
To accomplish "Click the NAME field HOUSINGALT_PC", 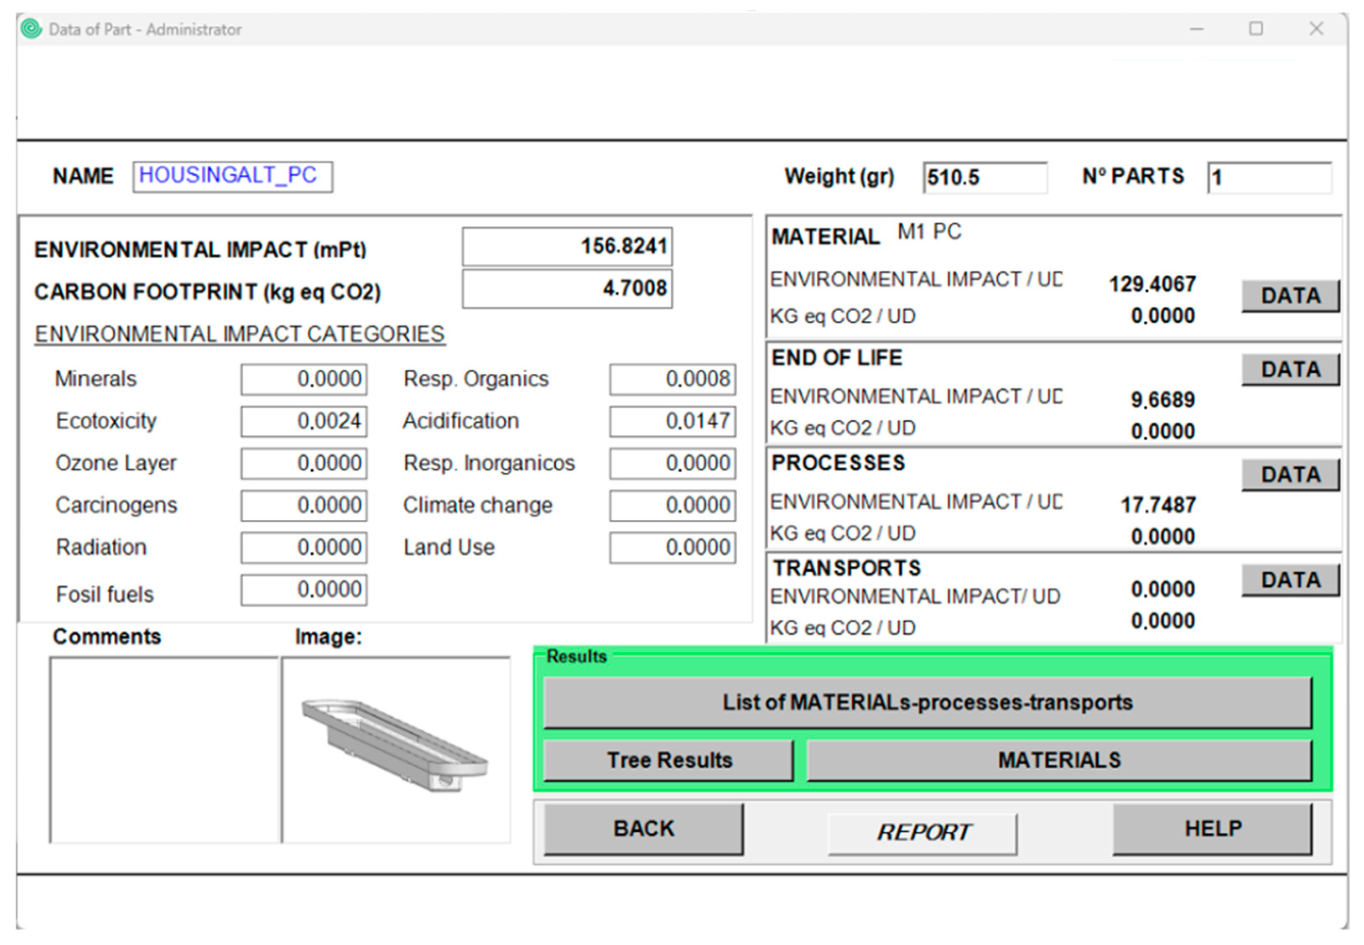I will 233,177.
